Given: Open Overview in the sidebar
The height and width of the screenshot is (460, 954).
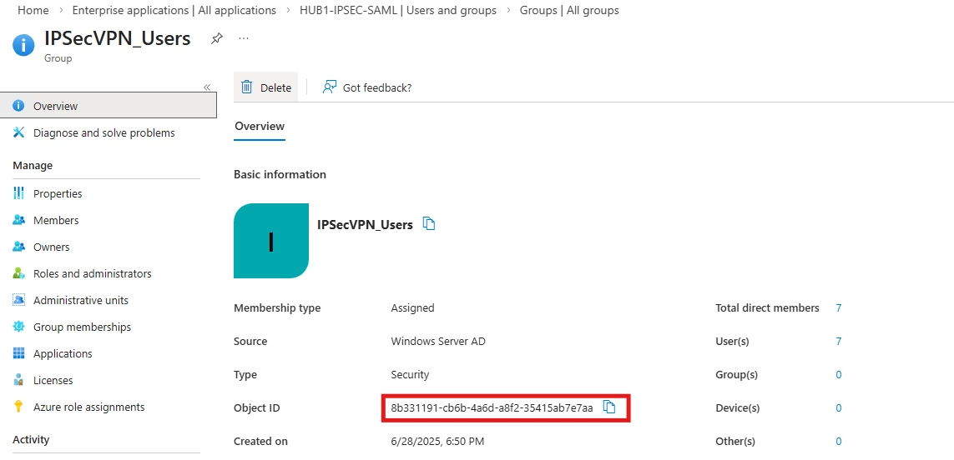Looking at the screenshot, I should [109, 105].
